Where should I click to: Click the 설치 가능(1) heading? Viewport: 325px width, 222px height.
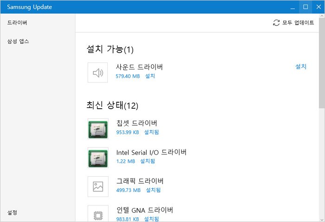click(x=110, y=49)
